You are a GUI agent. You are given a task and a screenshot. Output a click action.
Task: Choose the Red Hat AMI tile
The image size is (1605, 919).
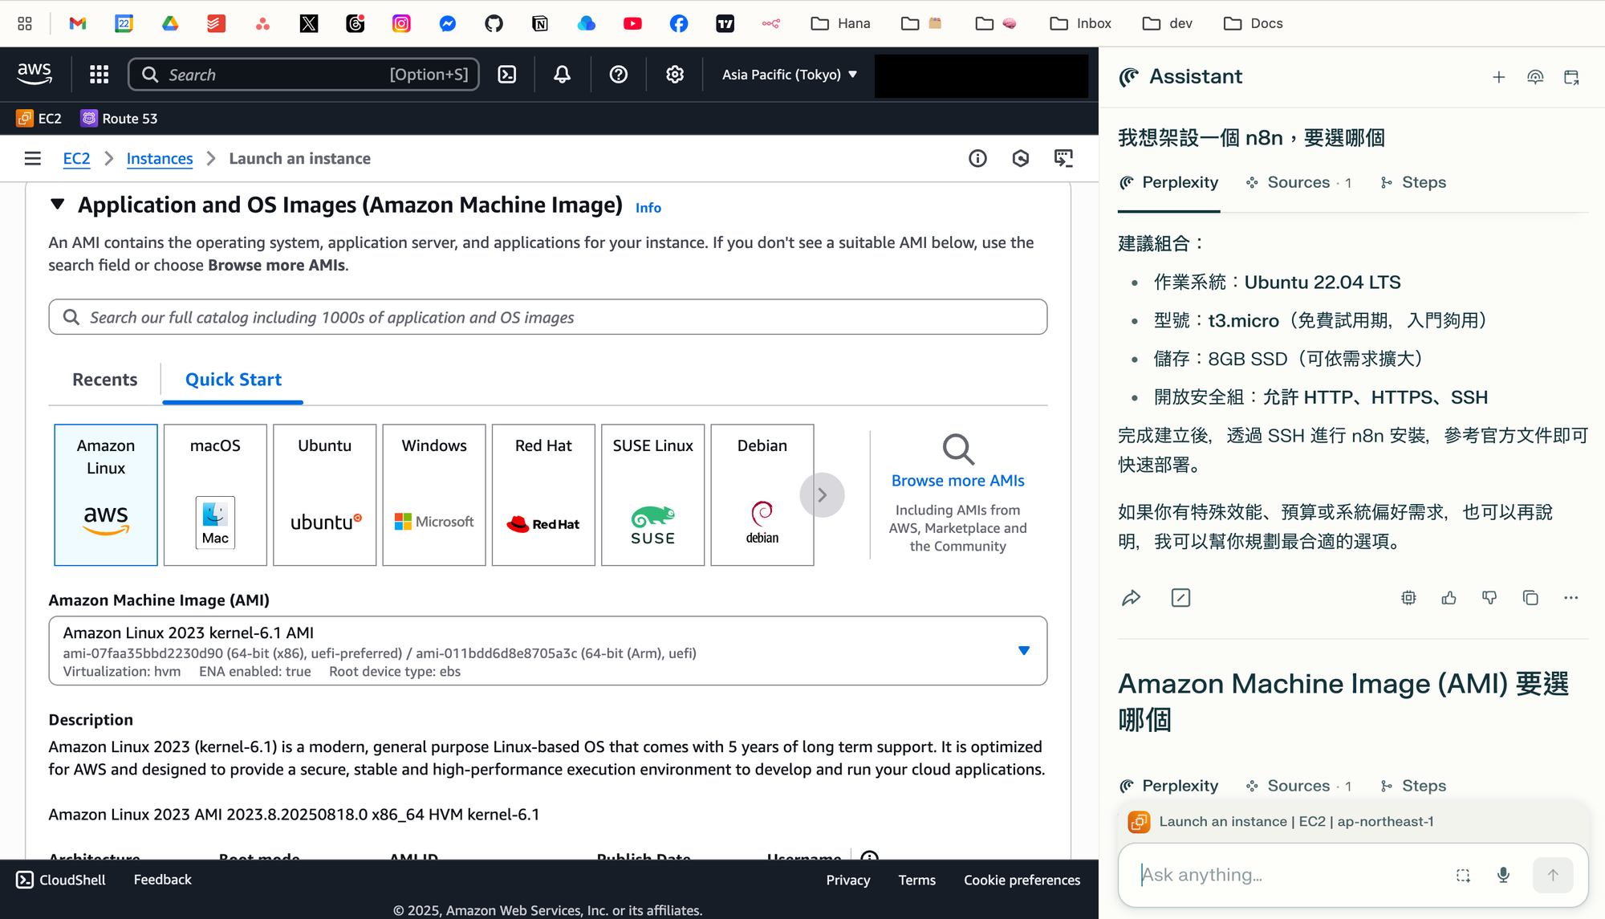543,495
